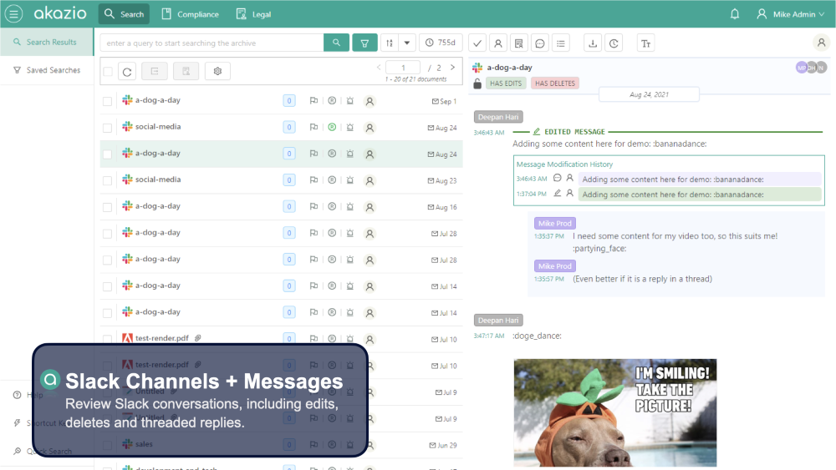Image resolution: width=836 pixels, height=470 pixels.
Task: Go to the previous results page
Action: click(x=379, y=68)
